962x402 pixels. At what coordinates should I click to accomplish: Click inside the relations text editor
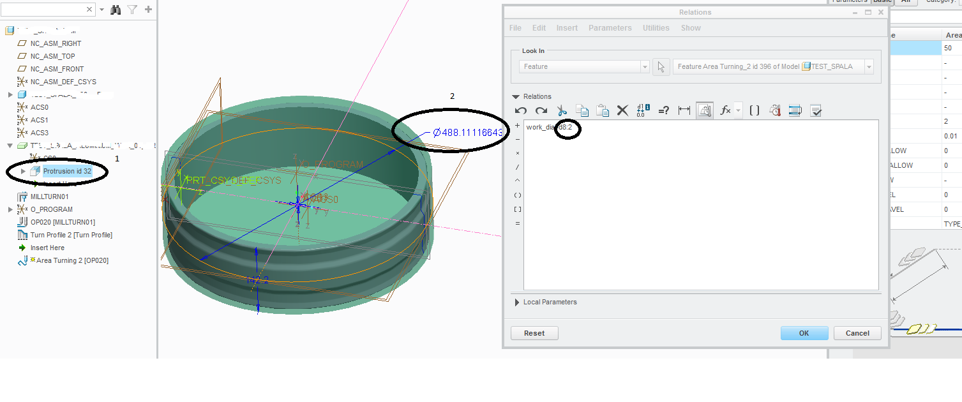tap(701, 205)
